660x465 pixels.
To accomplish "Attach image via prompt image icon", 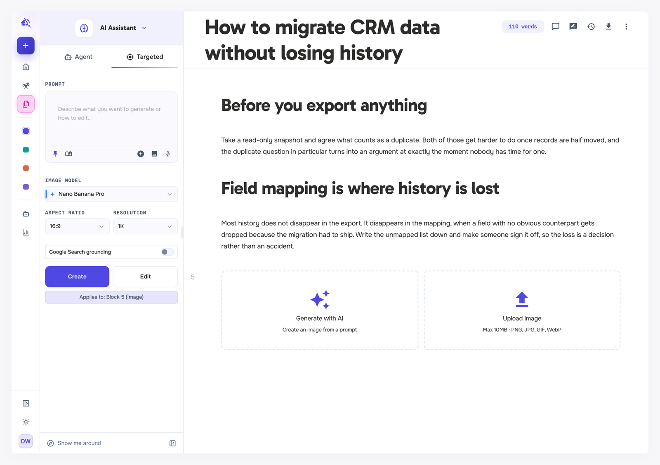I will [x=154, y=154].
